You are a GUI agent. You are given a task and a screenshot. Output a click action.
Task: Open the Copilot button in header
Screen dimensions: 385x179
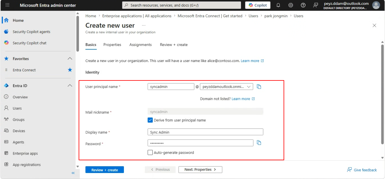pyautogui.click(x=258, y=5)
